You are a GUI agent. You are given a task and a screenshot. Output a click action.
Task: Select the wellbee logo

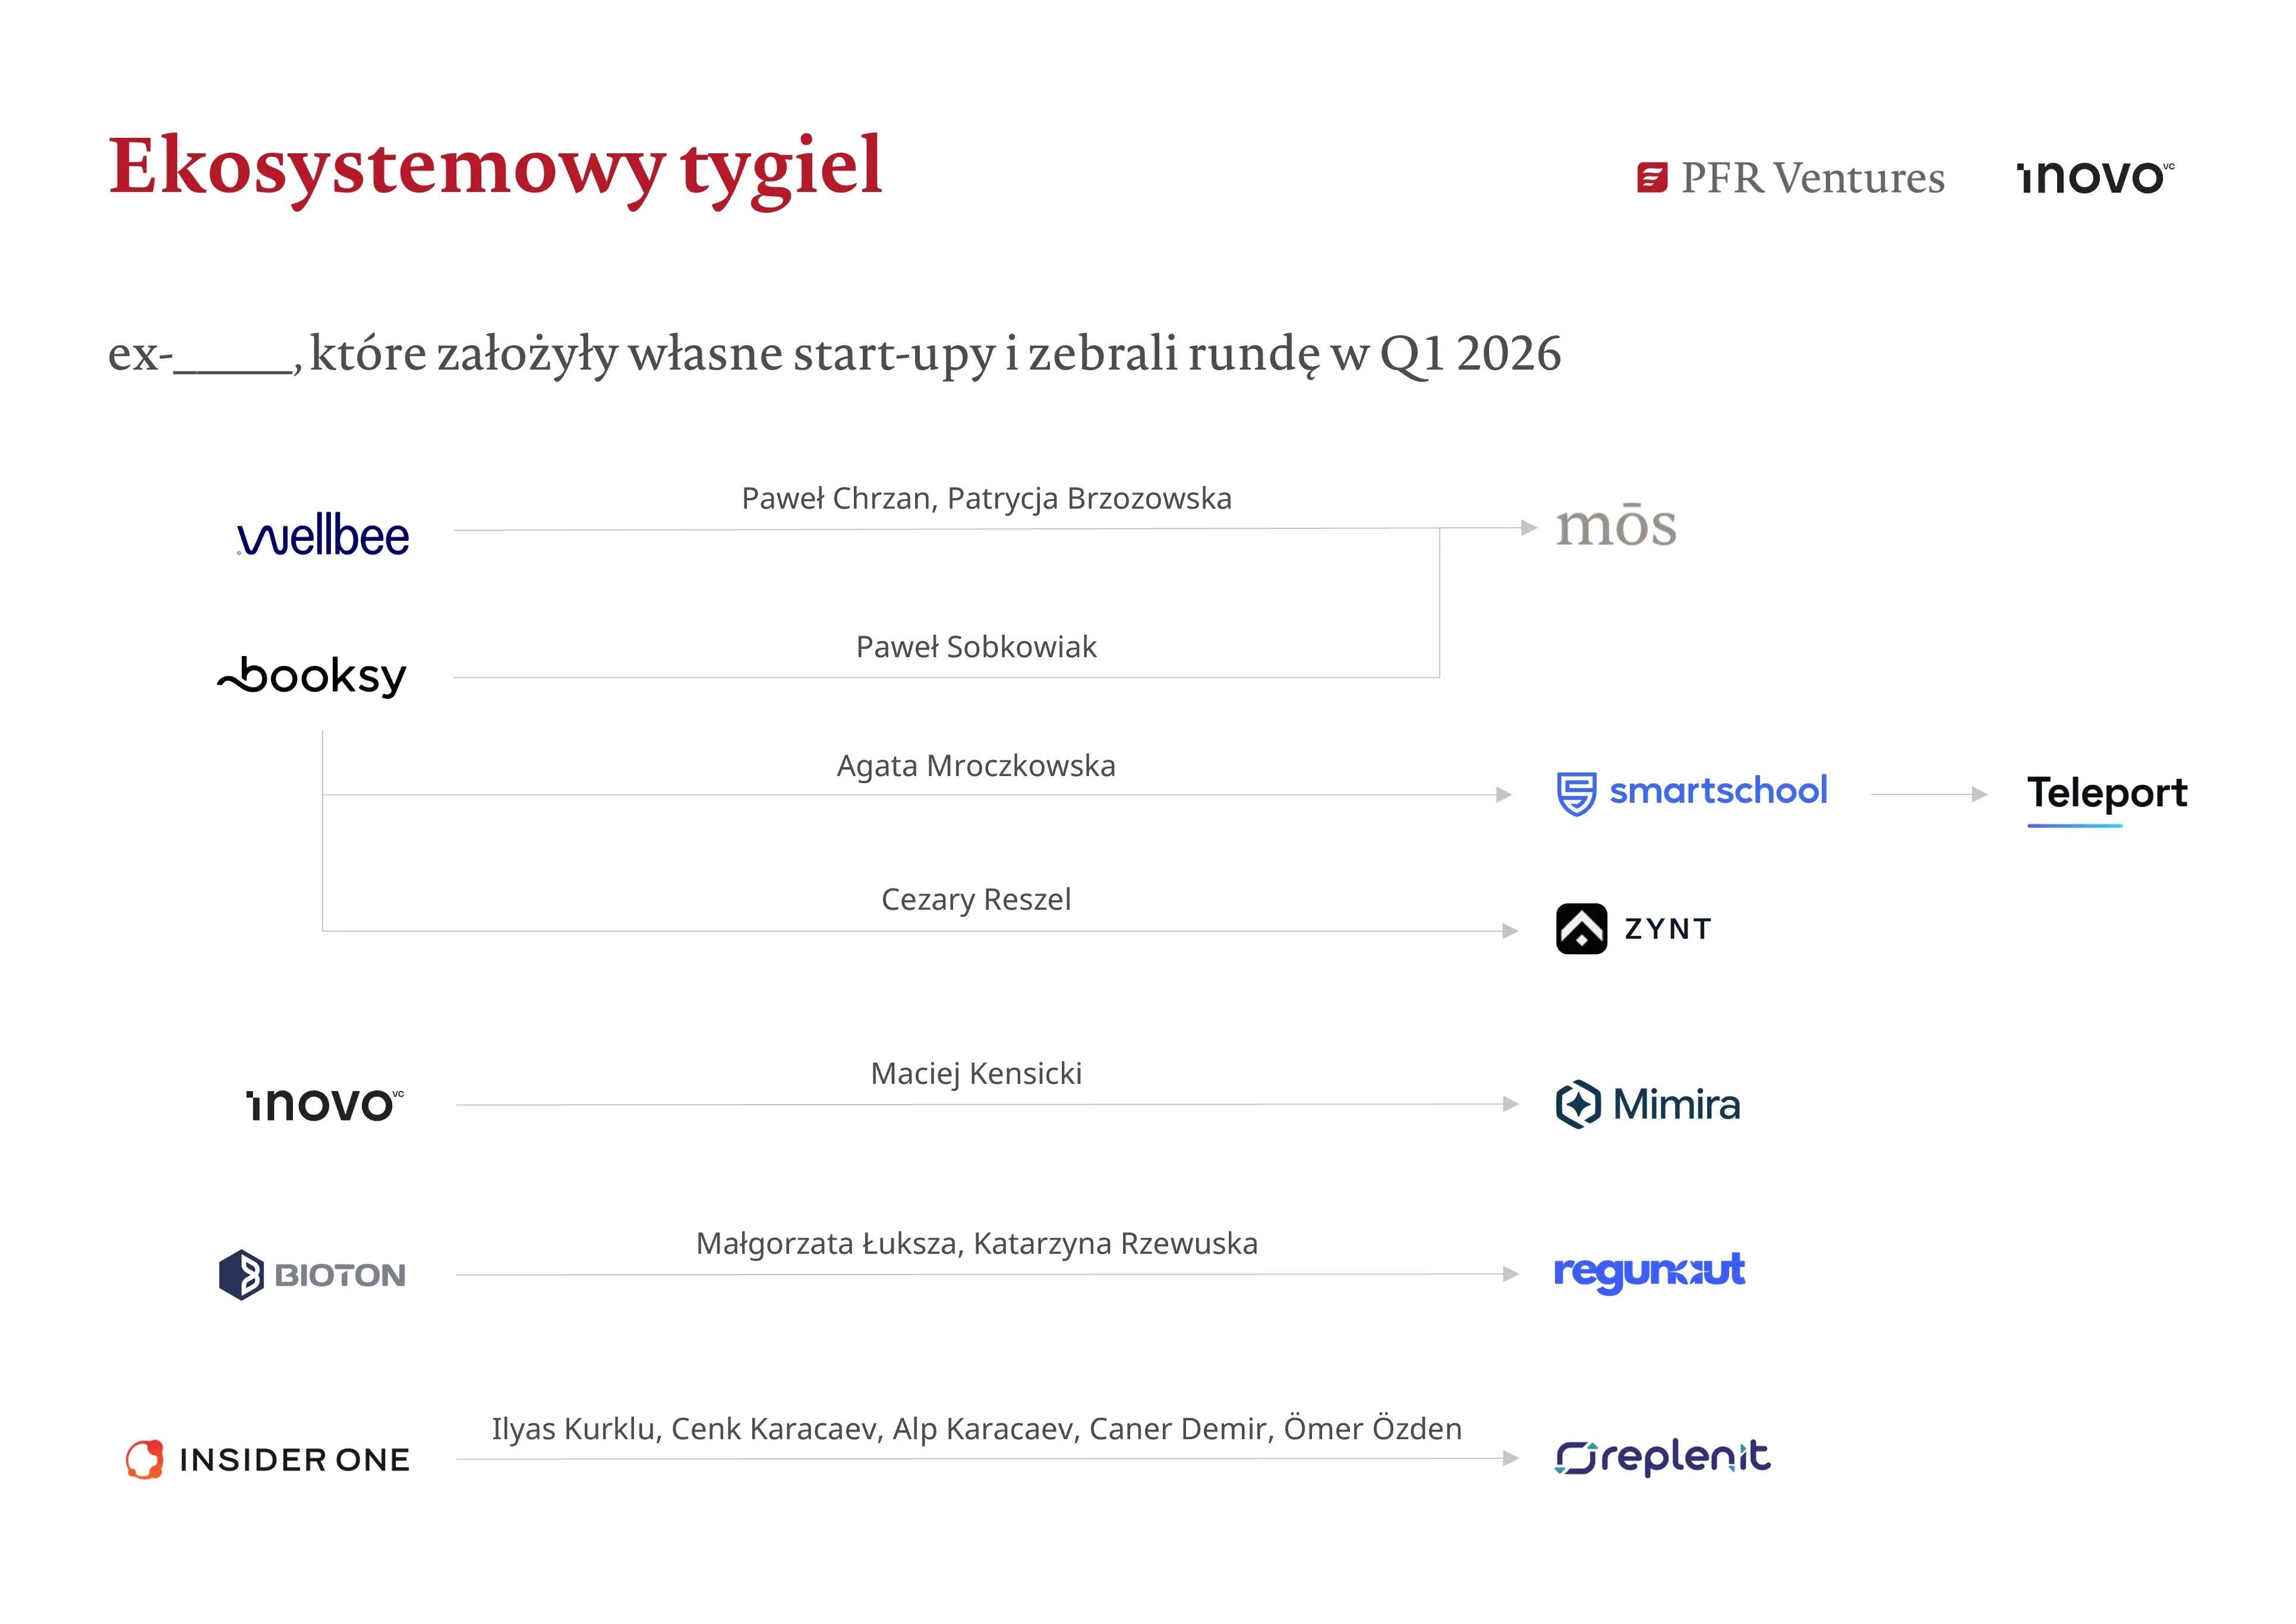coord(323,535)
